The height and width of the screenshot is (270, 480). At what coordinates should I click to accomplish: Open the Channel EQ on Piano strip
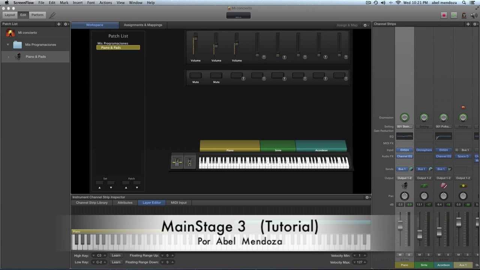(404, 156)
